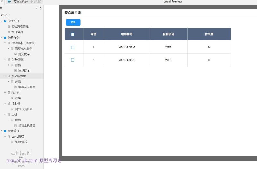Click the 配置管理 folder icon
The image size is (257, 169).
(5, 131)
